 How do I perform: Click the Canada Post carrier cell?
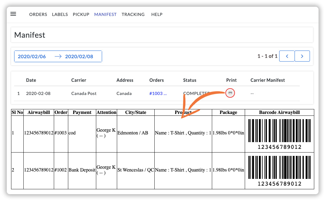[x=84, y=93]
